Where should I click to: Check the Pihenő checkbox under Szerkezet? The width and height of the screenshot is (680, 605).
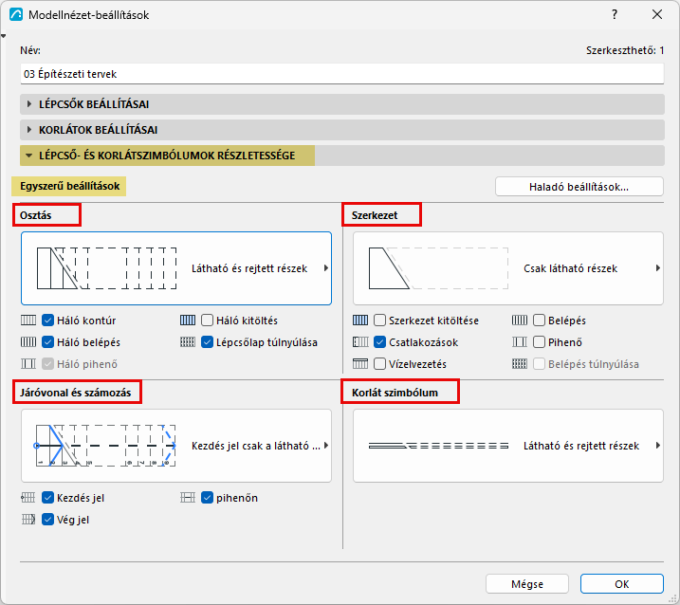539,342
